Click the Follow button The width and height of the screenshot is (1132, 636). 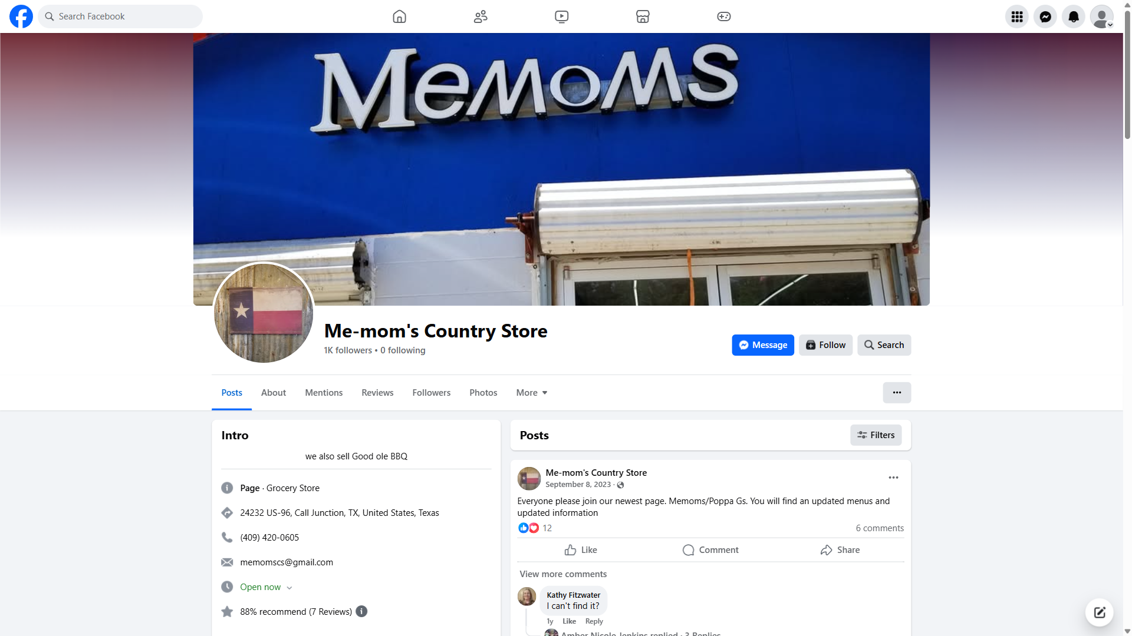825,345
